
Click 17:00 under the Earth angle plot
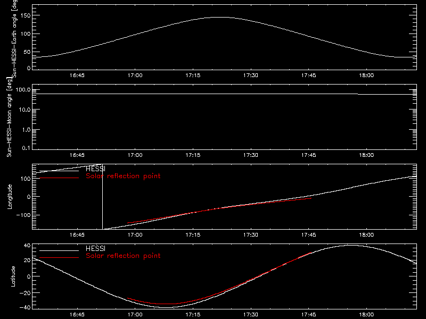tap(135, 75)
